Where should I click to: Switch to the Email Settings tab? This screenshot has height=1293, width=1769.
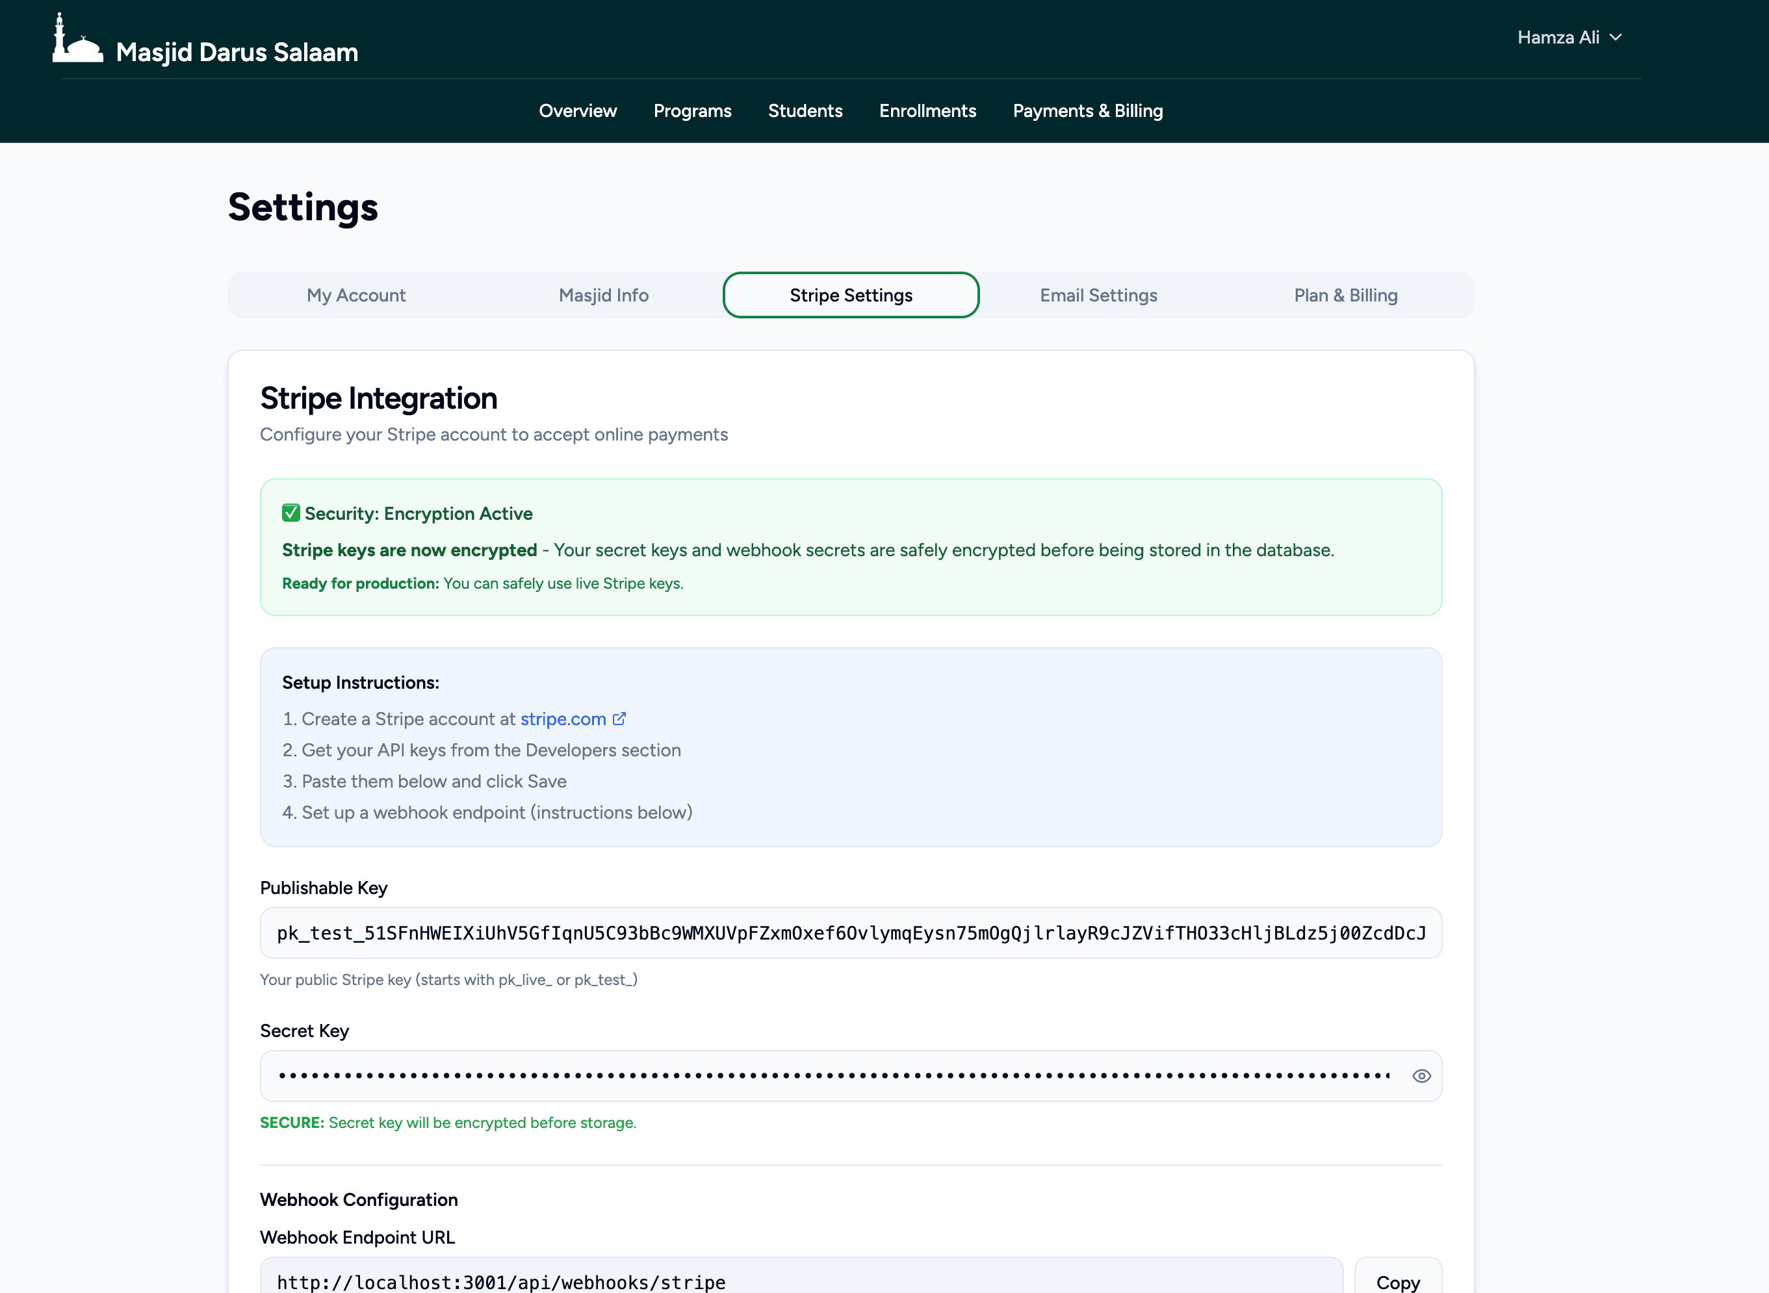(x=1098, y=295)
